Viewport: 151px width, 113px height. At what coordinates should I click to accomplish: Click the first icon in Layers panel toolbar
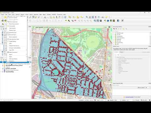1,60
